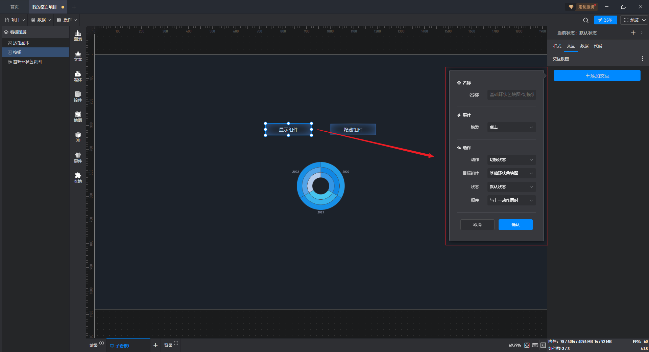Open the 媒体 media components panel

click(x=78, y=76)
